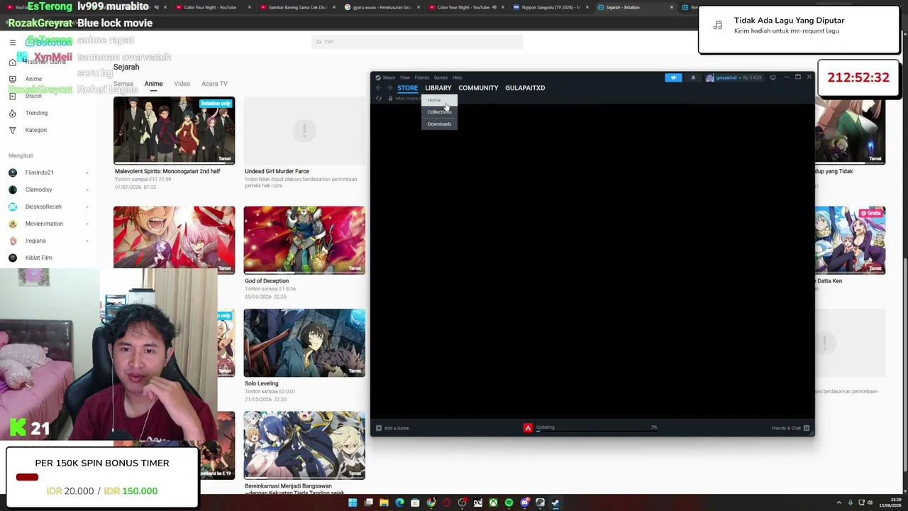Image resolution: width=908 pixels, height=511 pixels.
Task: Open Friends & Chat grid icon in Steam
Action: tap(807, 428)
